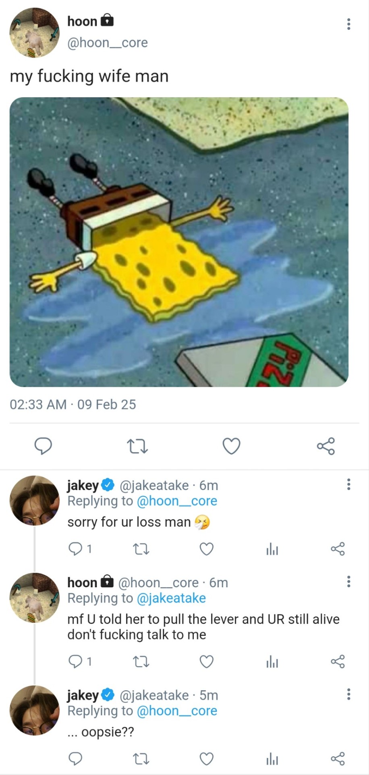View analytics for "sorry for ur loss" reply
Viewport: 369px width, 775px height.
(x=272, y=549)
